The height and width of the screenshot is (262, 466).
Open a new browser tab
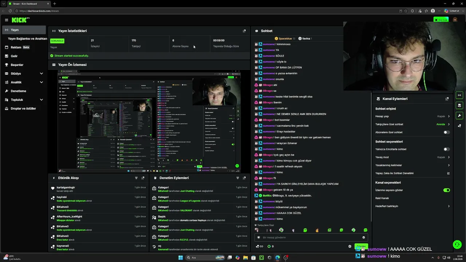(54, 4)
